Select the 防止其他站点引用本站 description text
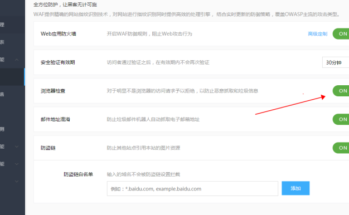This screenshot has height=215, width=349. click(143, 148)
